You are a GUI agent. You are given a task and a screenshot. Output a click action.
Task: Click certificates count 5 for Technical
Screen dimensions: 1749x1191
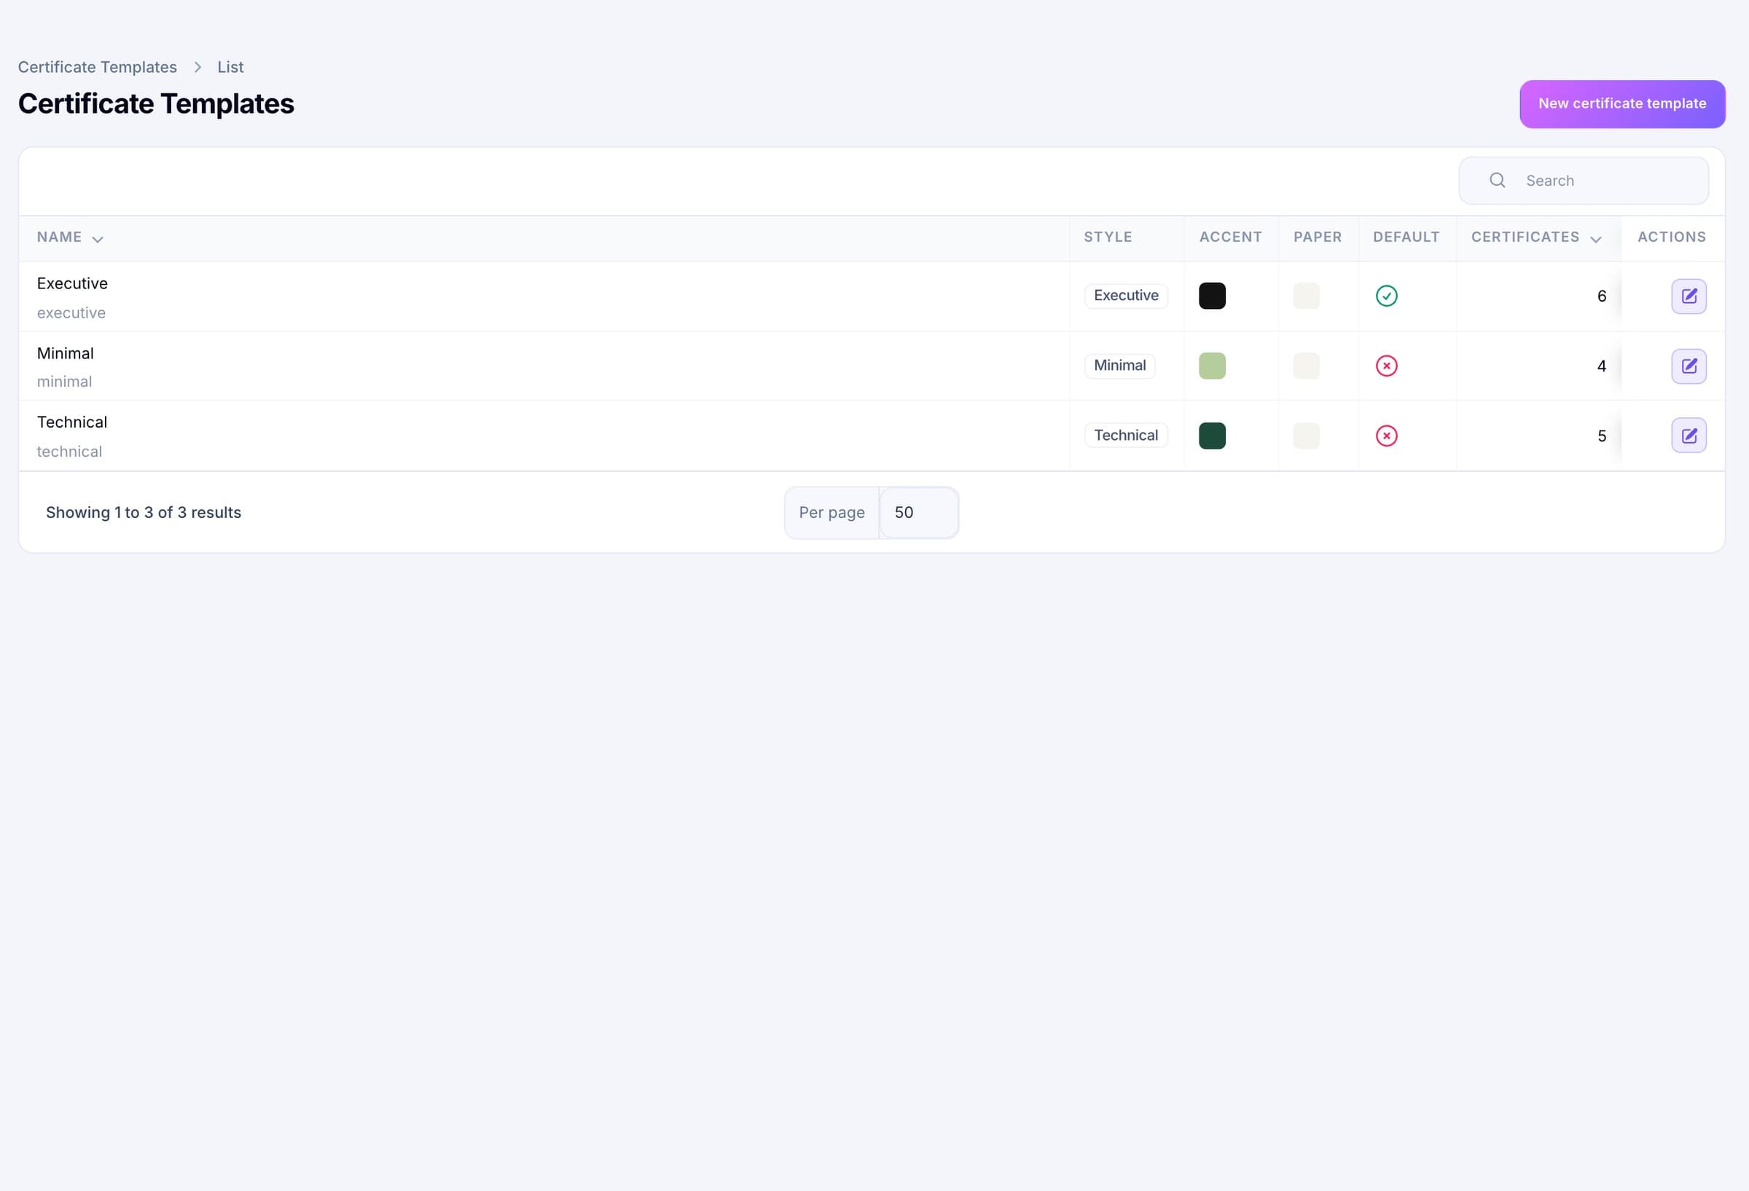coord(1602,436)
